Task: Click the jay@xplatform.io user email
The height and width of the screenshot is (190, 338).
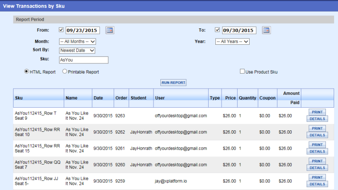Action: point(171,181)
